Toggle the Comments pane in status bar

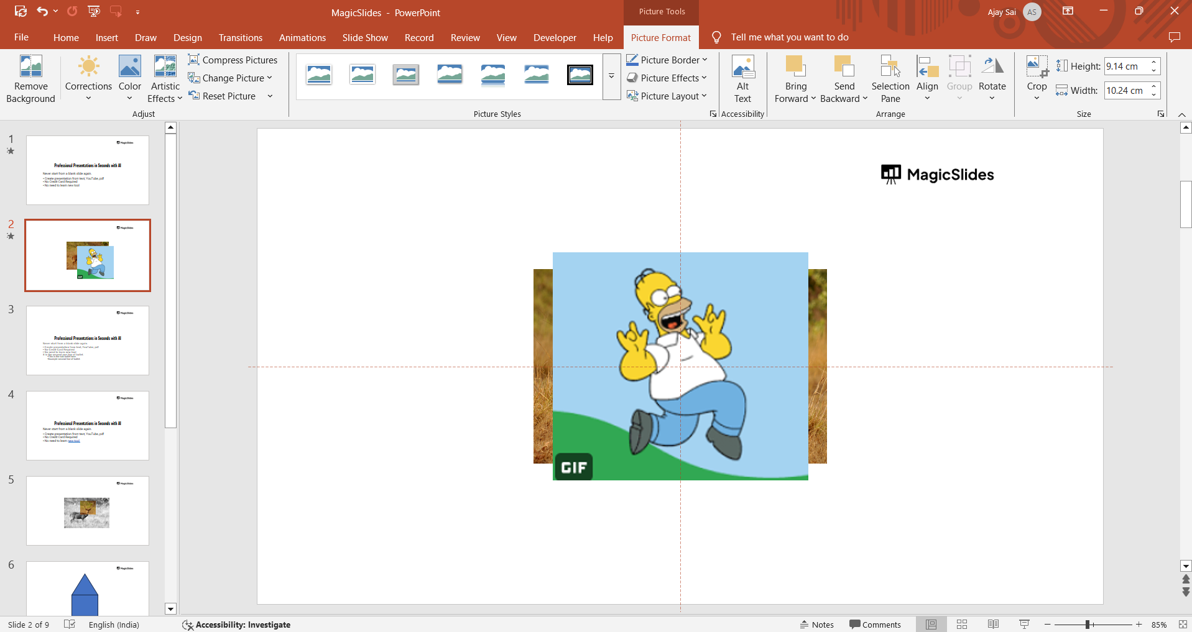(x=875, y=625)
